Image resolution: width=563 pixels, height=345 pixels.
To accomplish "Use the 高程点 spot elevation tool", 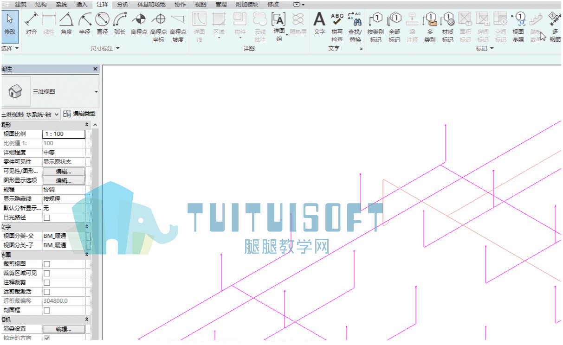I will click(x=139, y=24).
